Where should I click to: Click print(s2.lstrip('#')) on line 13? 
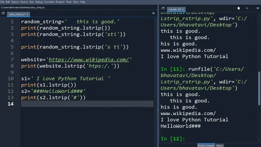click(x=53, y=98)
